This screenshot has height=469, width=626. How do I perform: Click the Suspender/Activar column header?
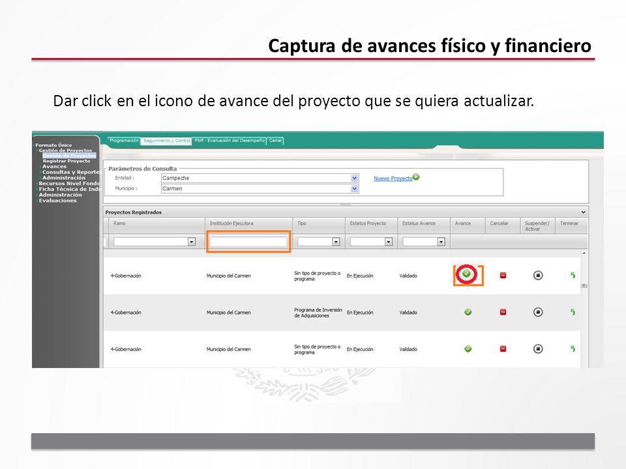[x=538, y=226]
